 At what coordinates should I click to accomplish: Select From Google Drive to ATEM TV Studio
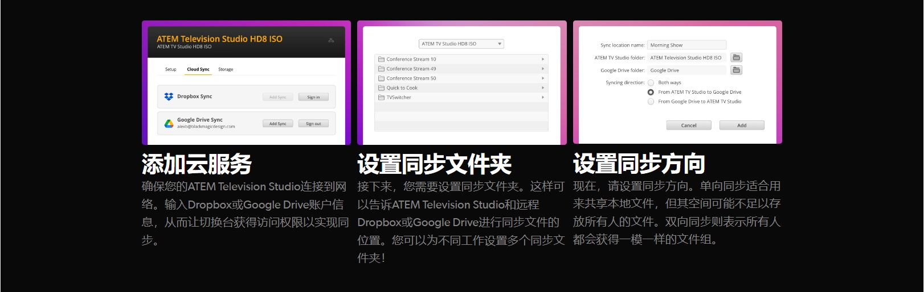[651, 102]
